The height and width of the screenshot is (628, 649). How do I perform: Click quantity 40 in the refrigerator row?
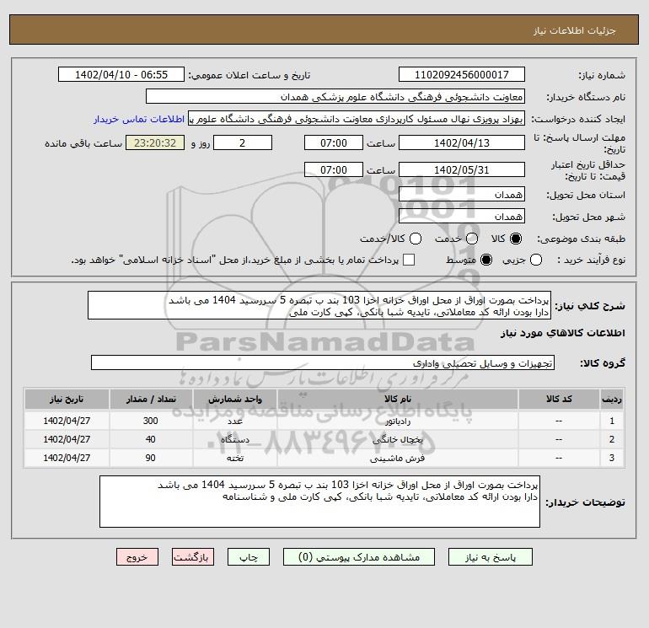[x=151, y=440]
